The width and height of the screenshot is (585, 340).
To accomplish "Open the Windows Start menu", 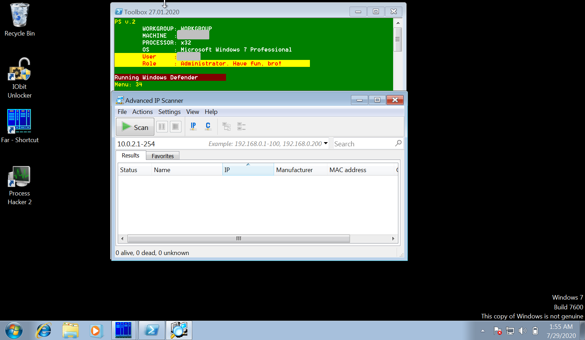I will (x=14, y=330).
